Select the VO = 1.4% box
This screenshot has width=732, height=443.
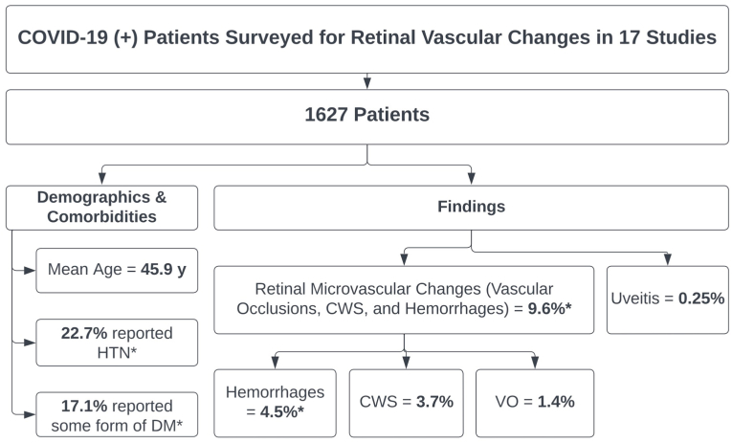click(x=535, y=402)
